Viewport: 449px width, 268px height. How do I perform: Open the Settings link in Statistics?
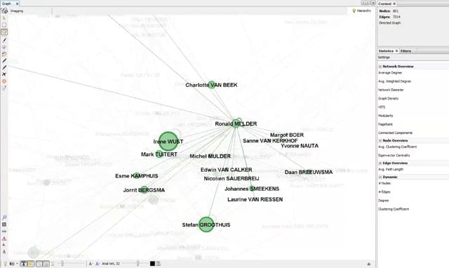(384, 58)
